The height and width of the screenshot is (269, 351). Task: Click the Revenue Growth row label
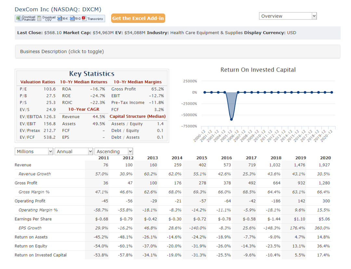pyautogui.click(x=35, y=174)
